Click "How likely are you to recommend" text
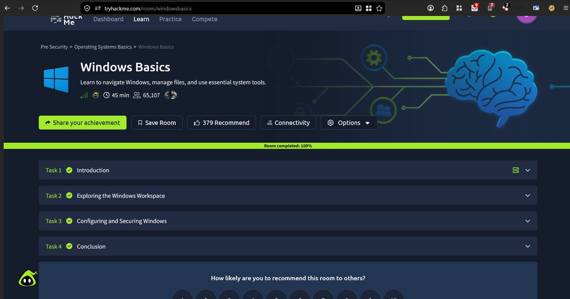This screenshot has width=570, height=299. click(288, 279)
